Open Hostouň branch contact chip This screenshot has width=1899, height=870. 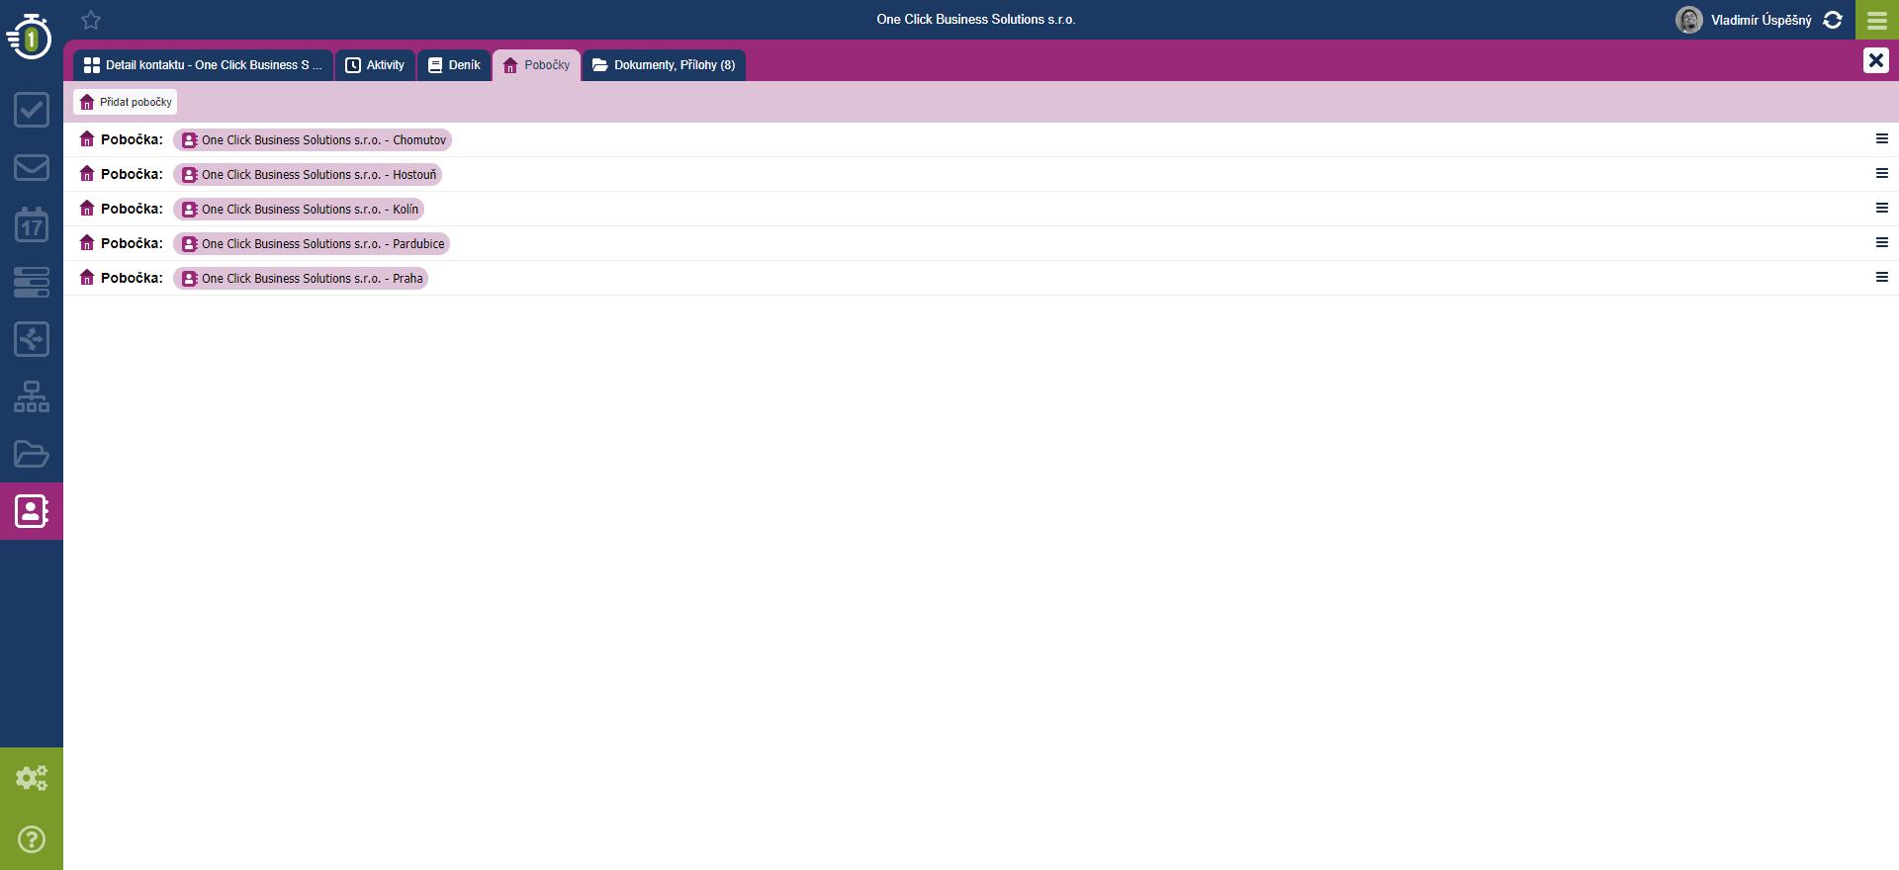pos(308,175)
